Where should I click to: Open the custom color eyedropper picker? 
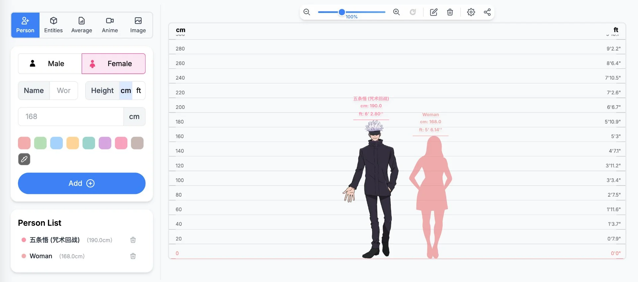pyautogui.click(x=24, y=159)
